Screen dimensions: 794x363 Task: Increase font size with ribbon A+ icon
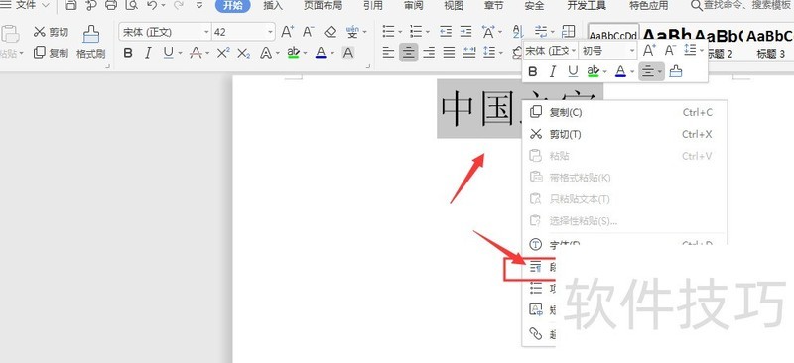click(x=287, y=32)
